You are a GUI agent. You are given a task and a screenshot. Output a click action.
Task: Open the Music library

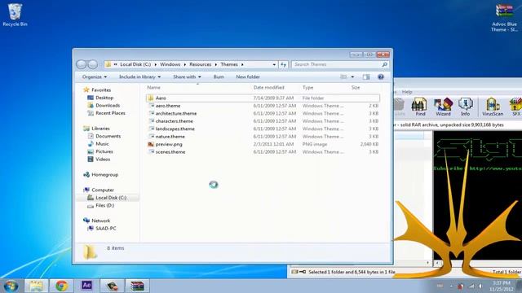coord(102,144)
